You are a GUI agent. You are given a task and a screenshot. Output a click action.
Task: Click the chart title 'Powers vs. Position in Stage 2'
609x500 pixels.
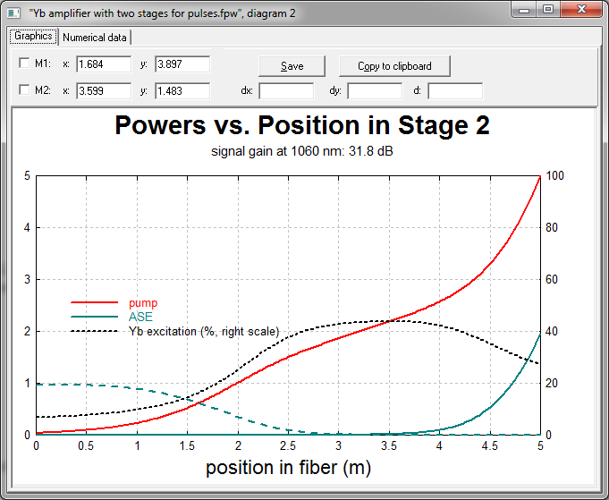click(x=302, y=125)
